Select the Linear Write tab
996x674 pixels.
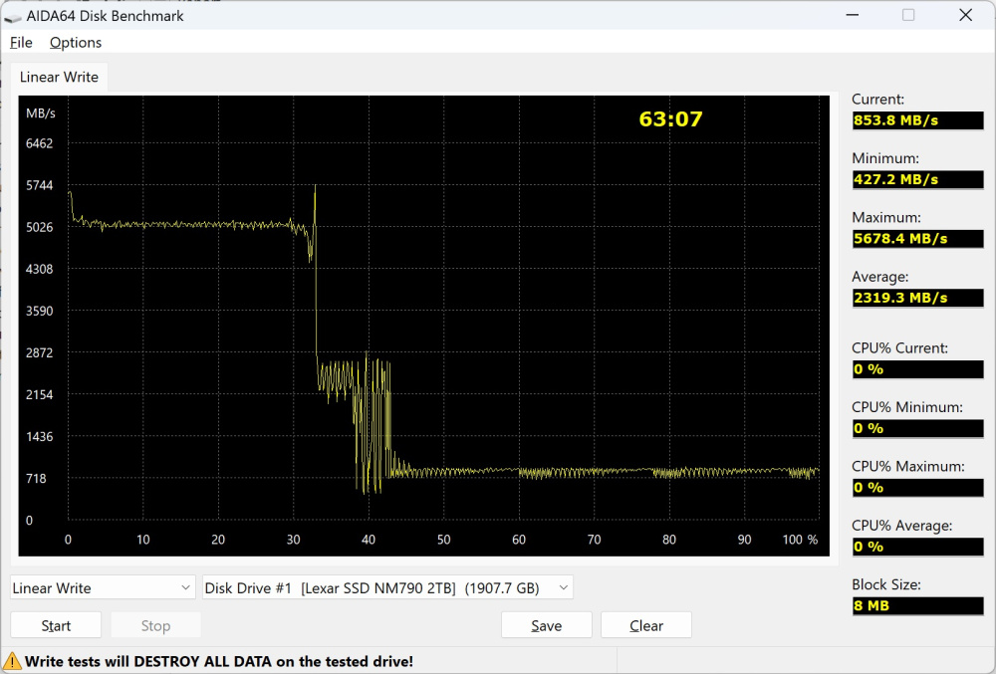[59, 77]
